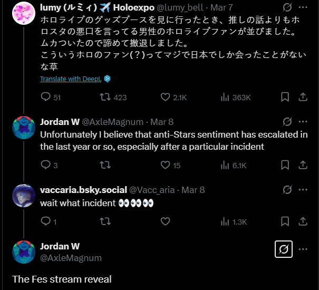319x290 pixels.
Task: Open more menu on Fes stream reveal tweet
Action: point(303,249)
